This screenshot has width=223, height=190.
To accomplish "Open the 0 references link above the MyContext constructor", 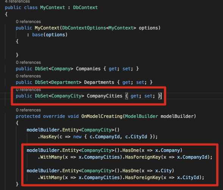I will coord(28,22).
